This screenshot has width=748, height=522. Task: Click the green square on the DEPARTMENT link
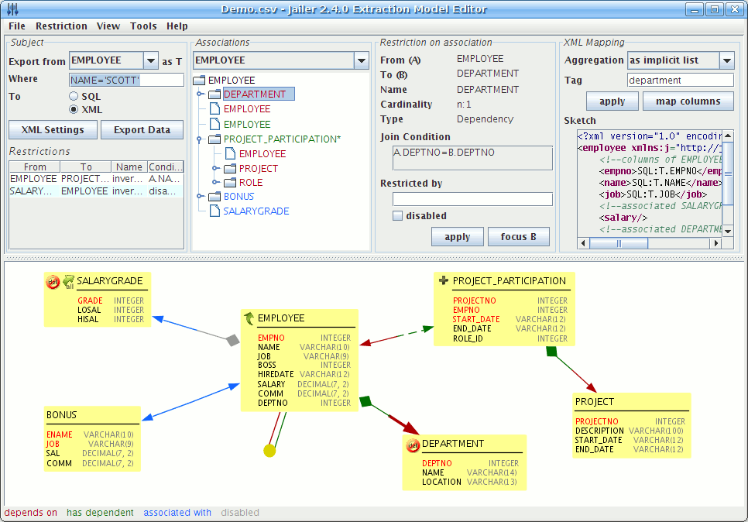point(366,400)
